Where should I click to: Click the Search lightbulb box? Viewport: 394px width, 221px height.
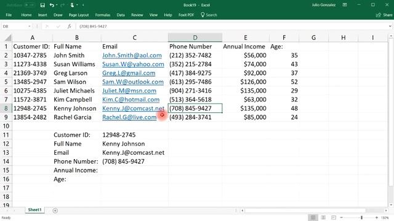[x=209, y=15]
